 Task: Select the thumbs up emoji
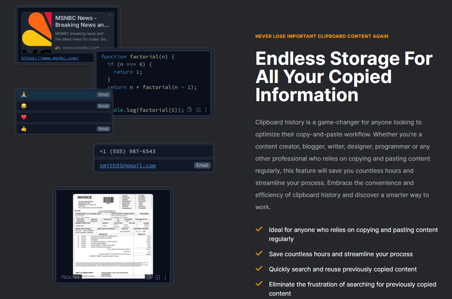tap(24, 129)
